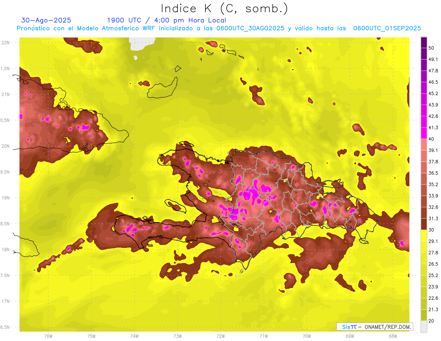Click the legend value 33.9
The width and height of the screenshot is (441, 341).
[x=433, y=196]
